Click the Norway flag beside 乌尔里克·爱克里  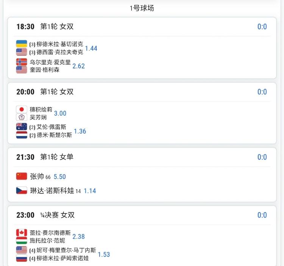[22, 62]
